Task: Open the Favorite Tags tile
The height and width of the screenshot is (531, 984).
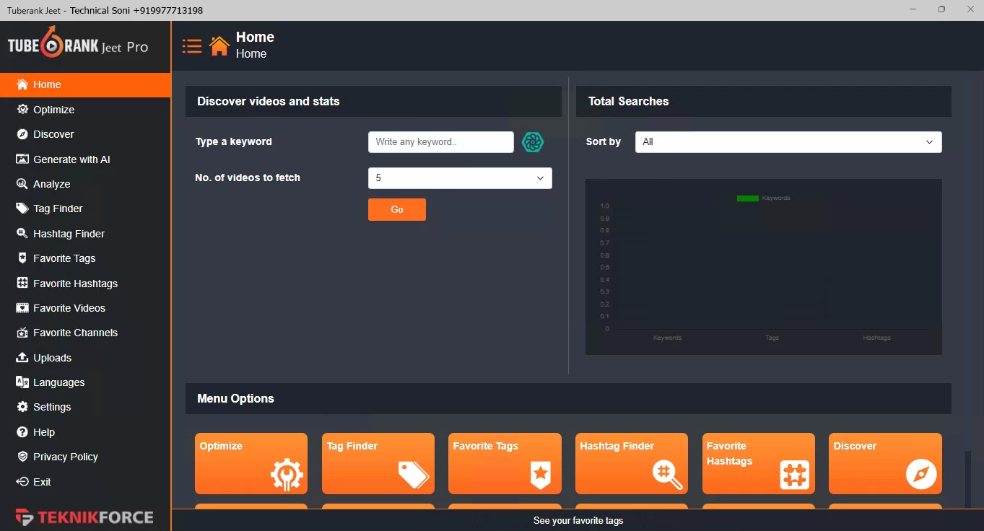Action: click(505, 463)
